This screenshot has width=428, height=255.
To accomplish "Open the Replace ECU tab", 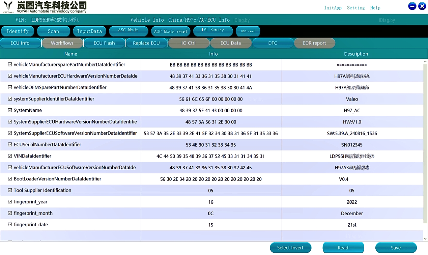I will point(146,43).
